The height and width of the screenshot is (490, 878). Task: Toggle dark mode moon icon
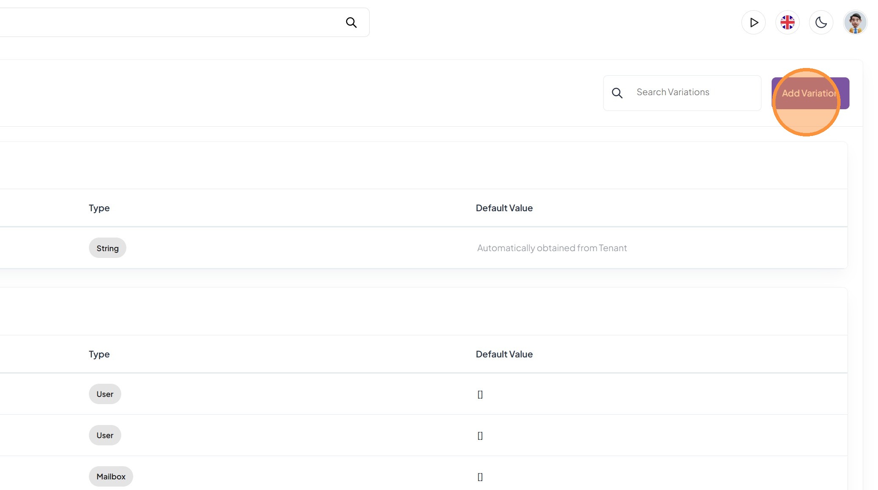pos(821,23)
